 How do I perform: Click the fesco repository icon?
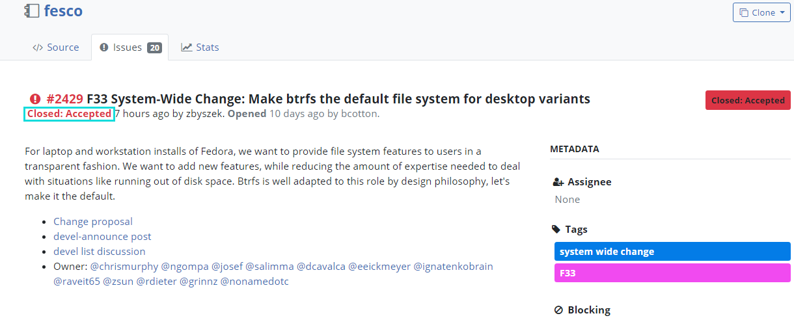(32, 10)
